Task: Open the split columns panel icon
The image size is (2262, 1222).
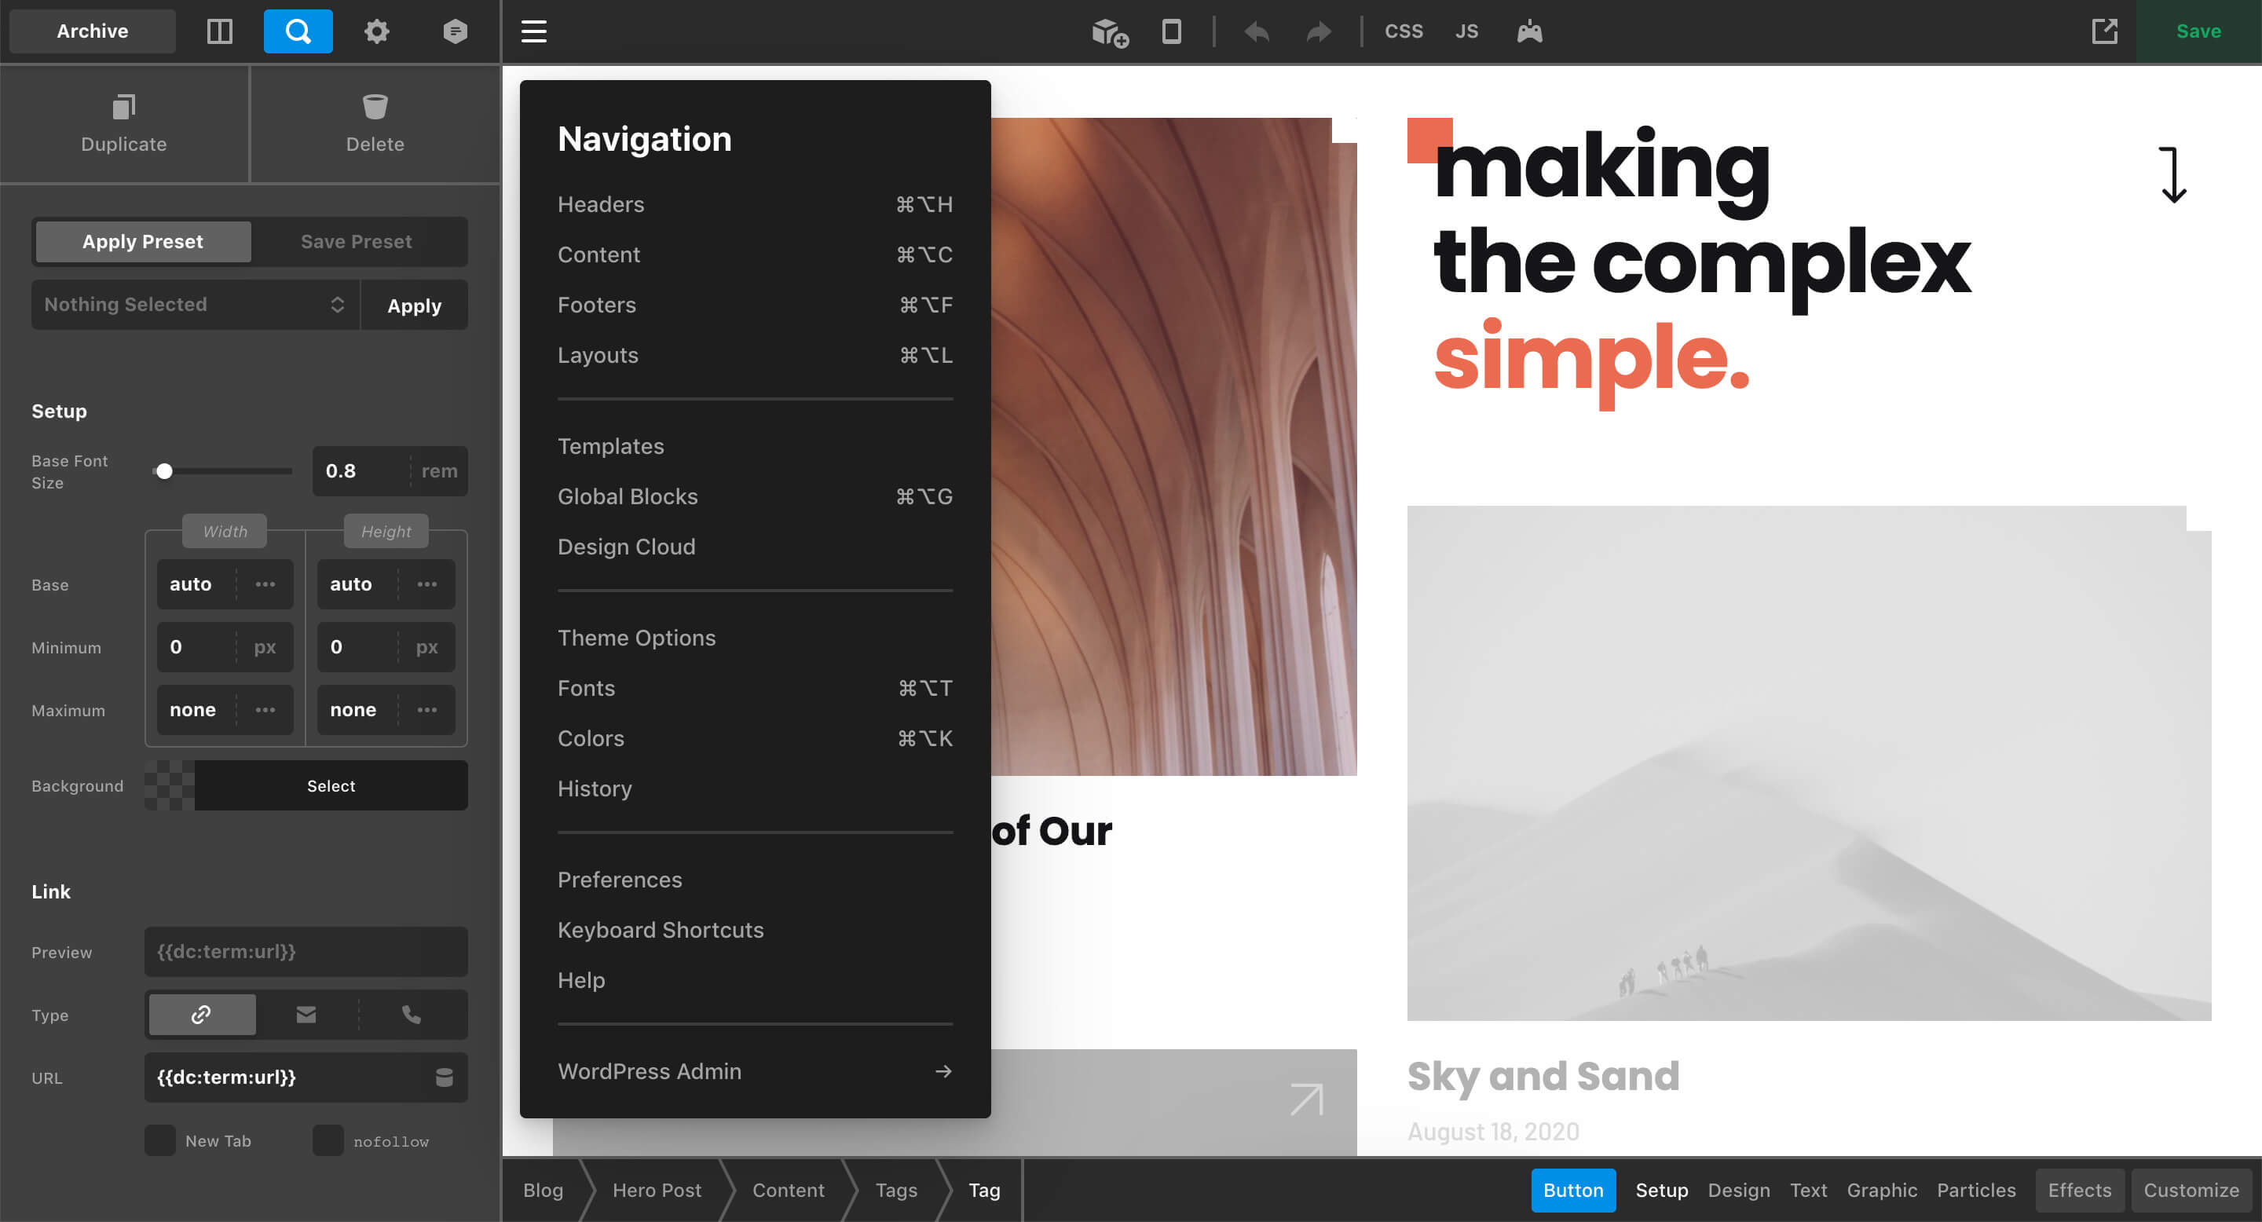Action: [x=220, y=31]
